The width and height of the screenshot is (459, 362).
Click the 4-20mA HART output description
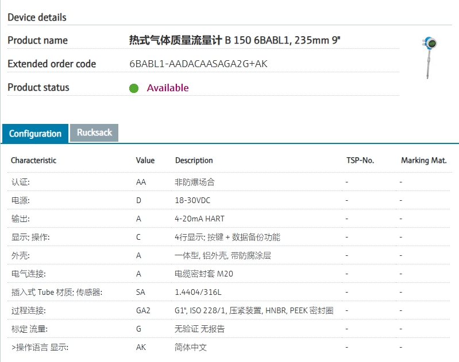click(x=199, y=219)
